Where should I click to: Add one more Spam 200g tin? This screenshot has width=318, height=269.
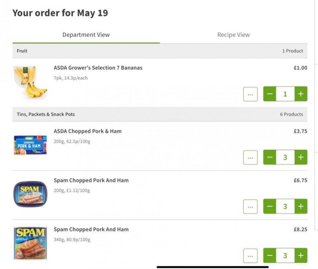pos(301,206)
